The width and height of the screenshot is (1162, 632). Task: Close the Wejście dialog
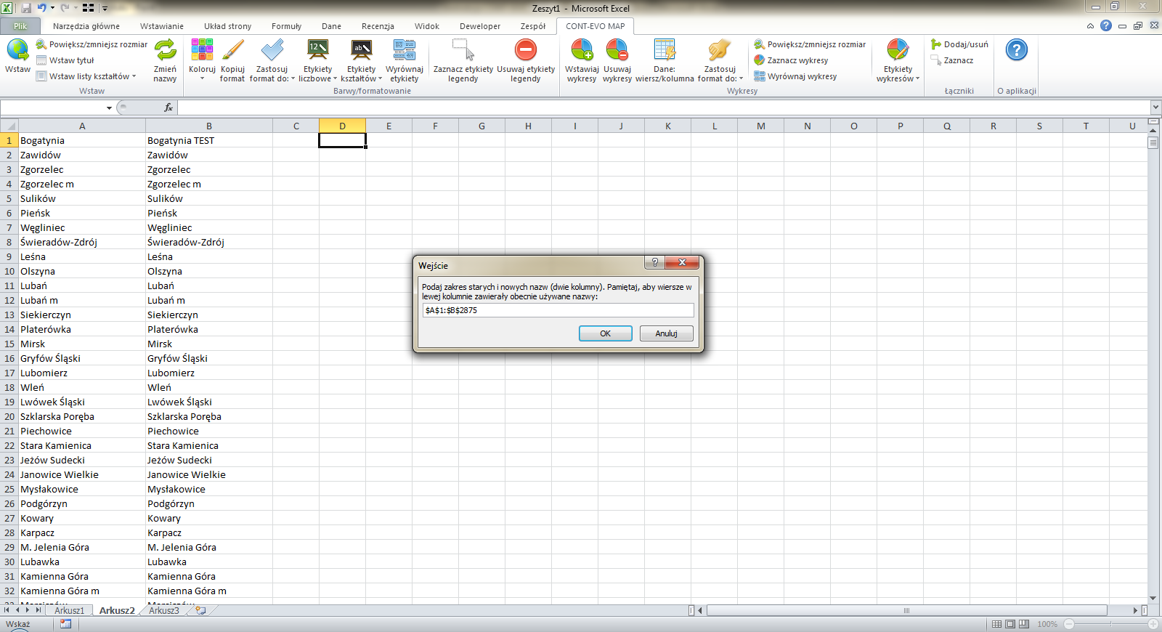click(682, 262)
